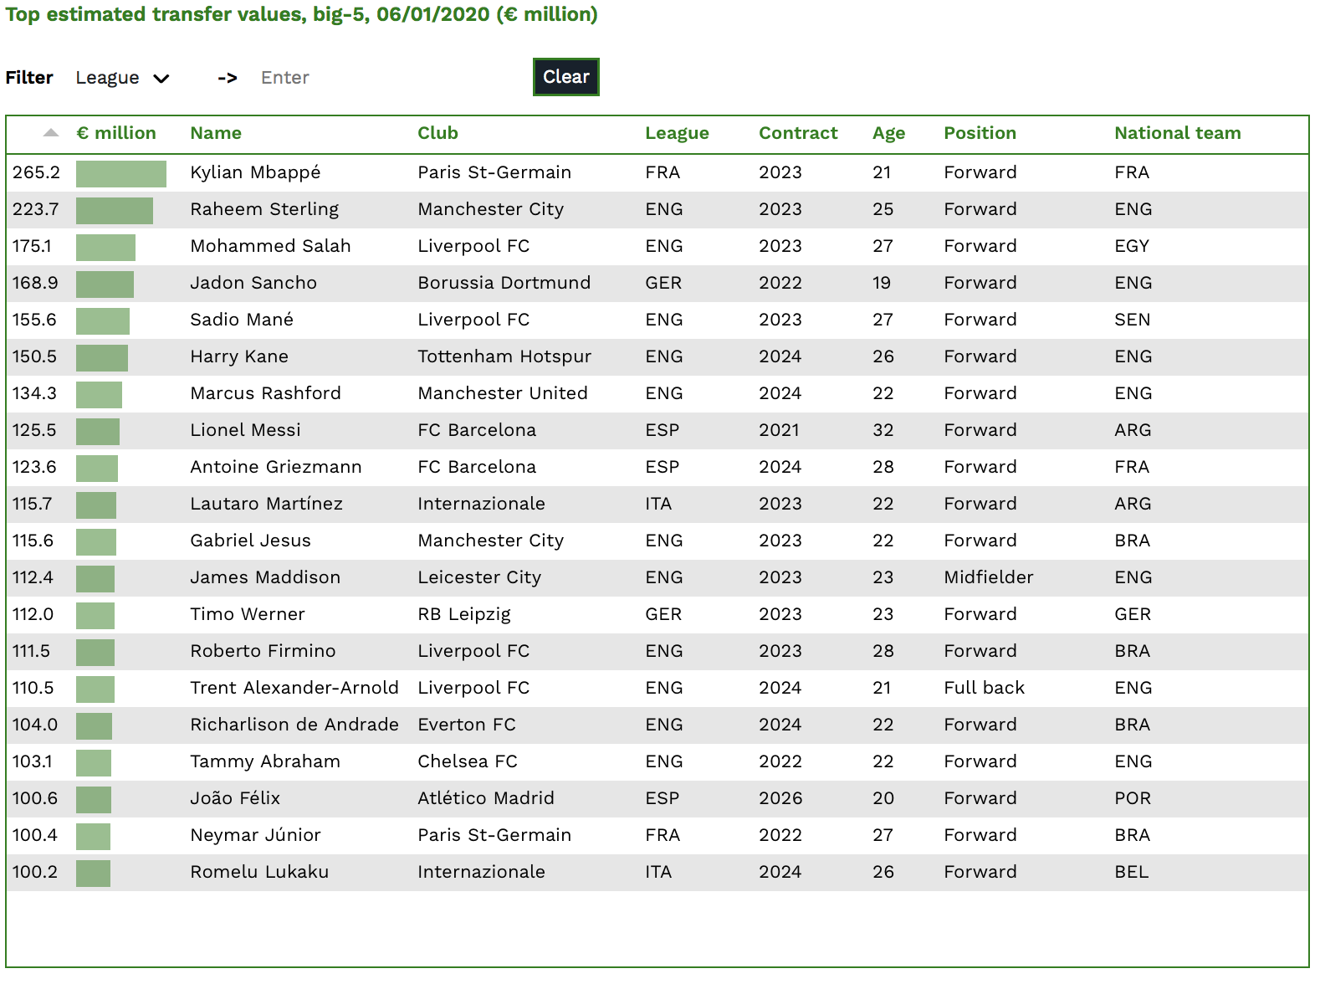Click the value 168.9 for Jadon Sancho
1320x984 pixels.
tap(35, 283)
